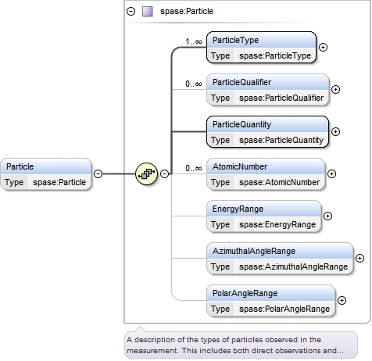Click the sequence compositor icon
This screenshot has width=372, height=361.
(x=147, y=173)
